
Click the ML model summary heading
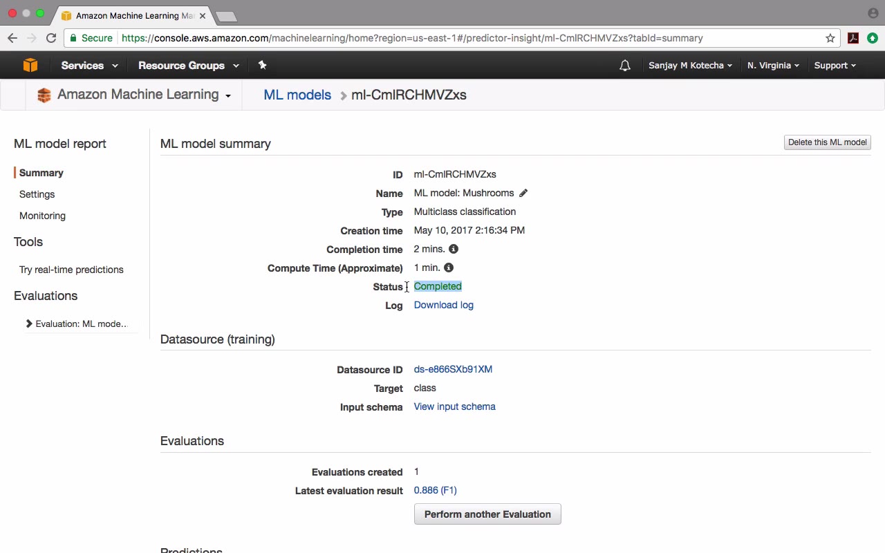(x=216, y=144)
